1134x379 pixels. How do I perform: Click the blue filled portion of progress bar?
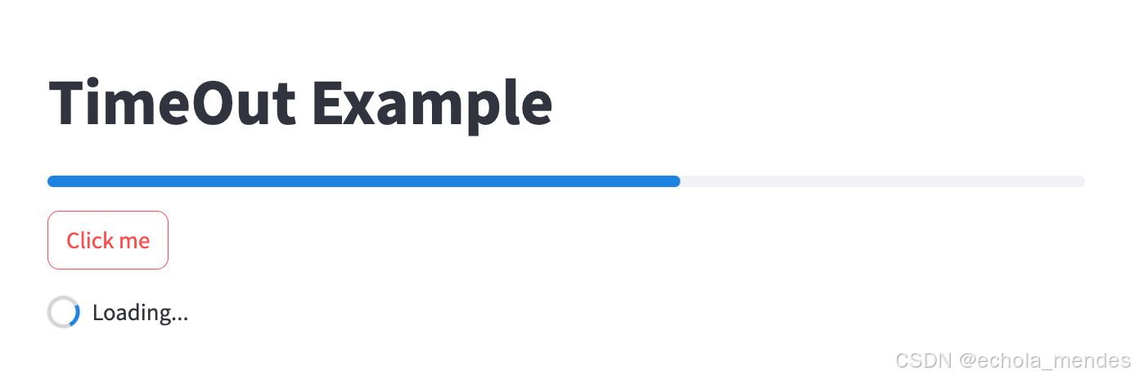(364, 181)
